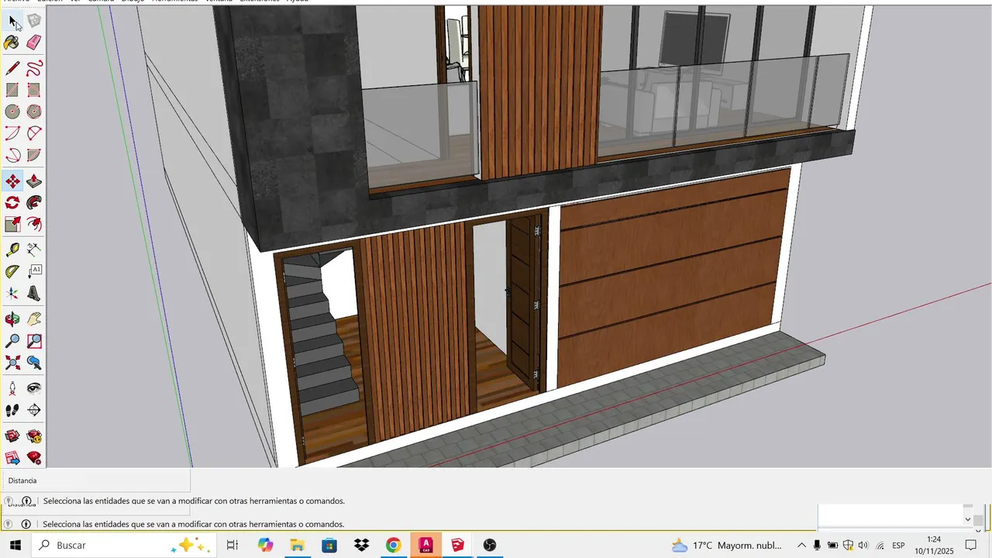Image resolution: width=992 pixels, height=558 pixels.
Task: Switch to Google Chrome on taskbar
Action: pos(394,545)
